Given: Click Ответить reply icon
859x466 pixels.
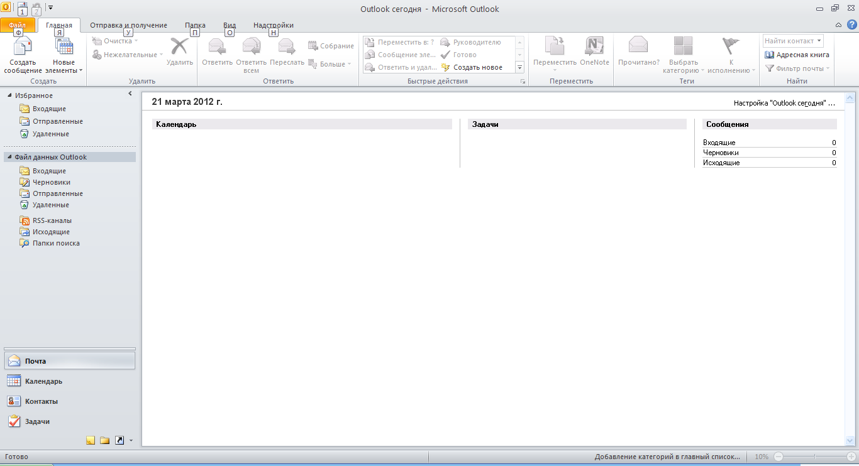Looking at the screenshot, I should (x=218, y=46).
